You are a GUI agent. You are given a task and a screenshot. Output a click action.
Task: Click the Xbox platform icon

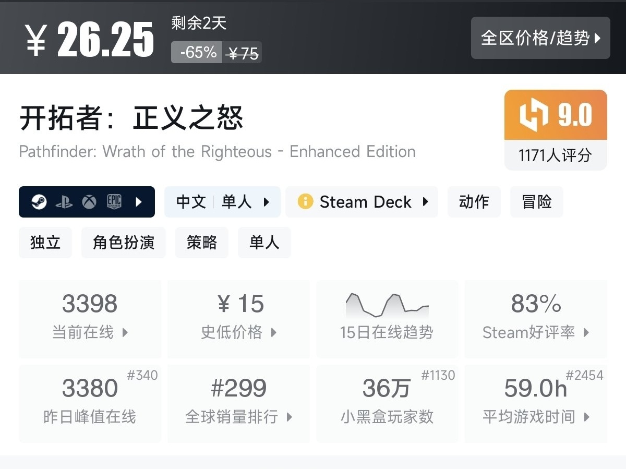pos(89,202)
